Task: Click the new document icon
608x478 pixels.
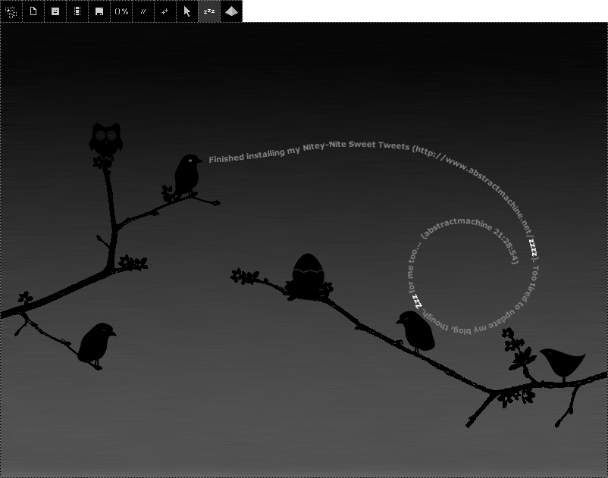Action: [x=33, y=11]
